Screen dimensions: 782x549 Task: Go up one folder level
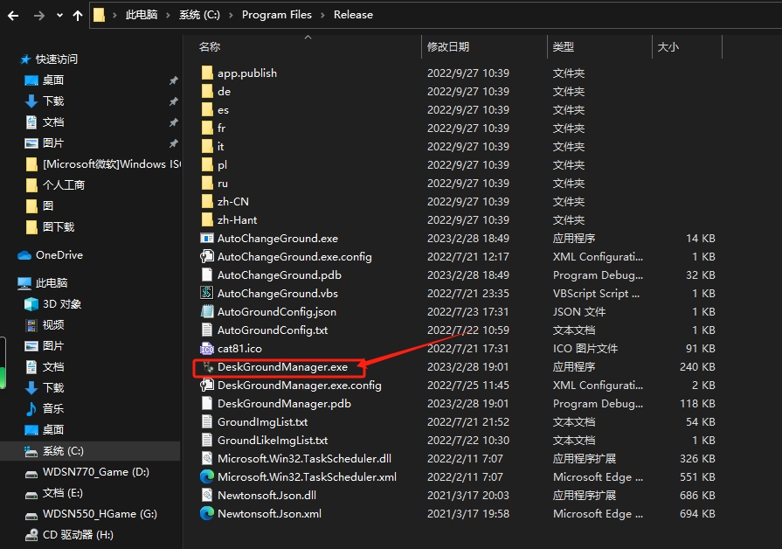78,16
